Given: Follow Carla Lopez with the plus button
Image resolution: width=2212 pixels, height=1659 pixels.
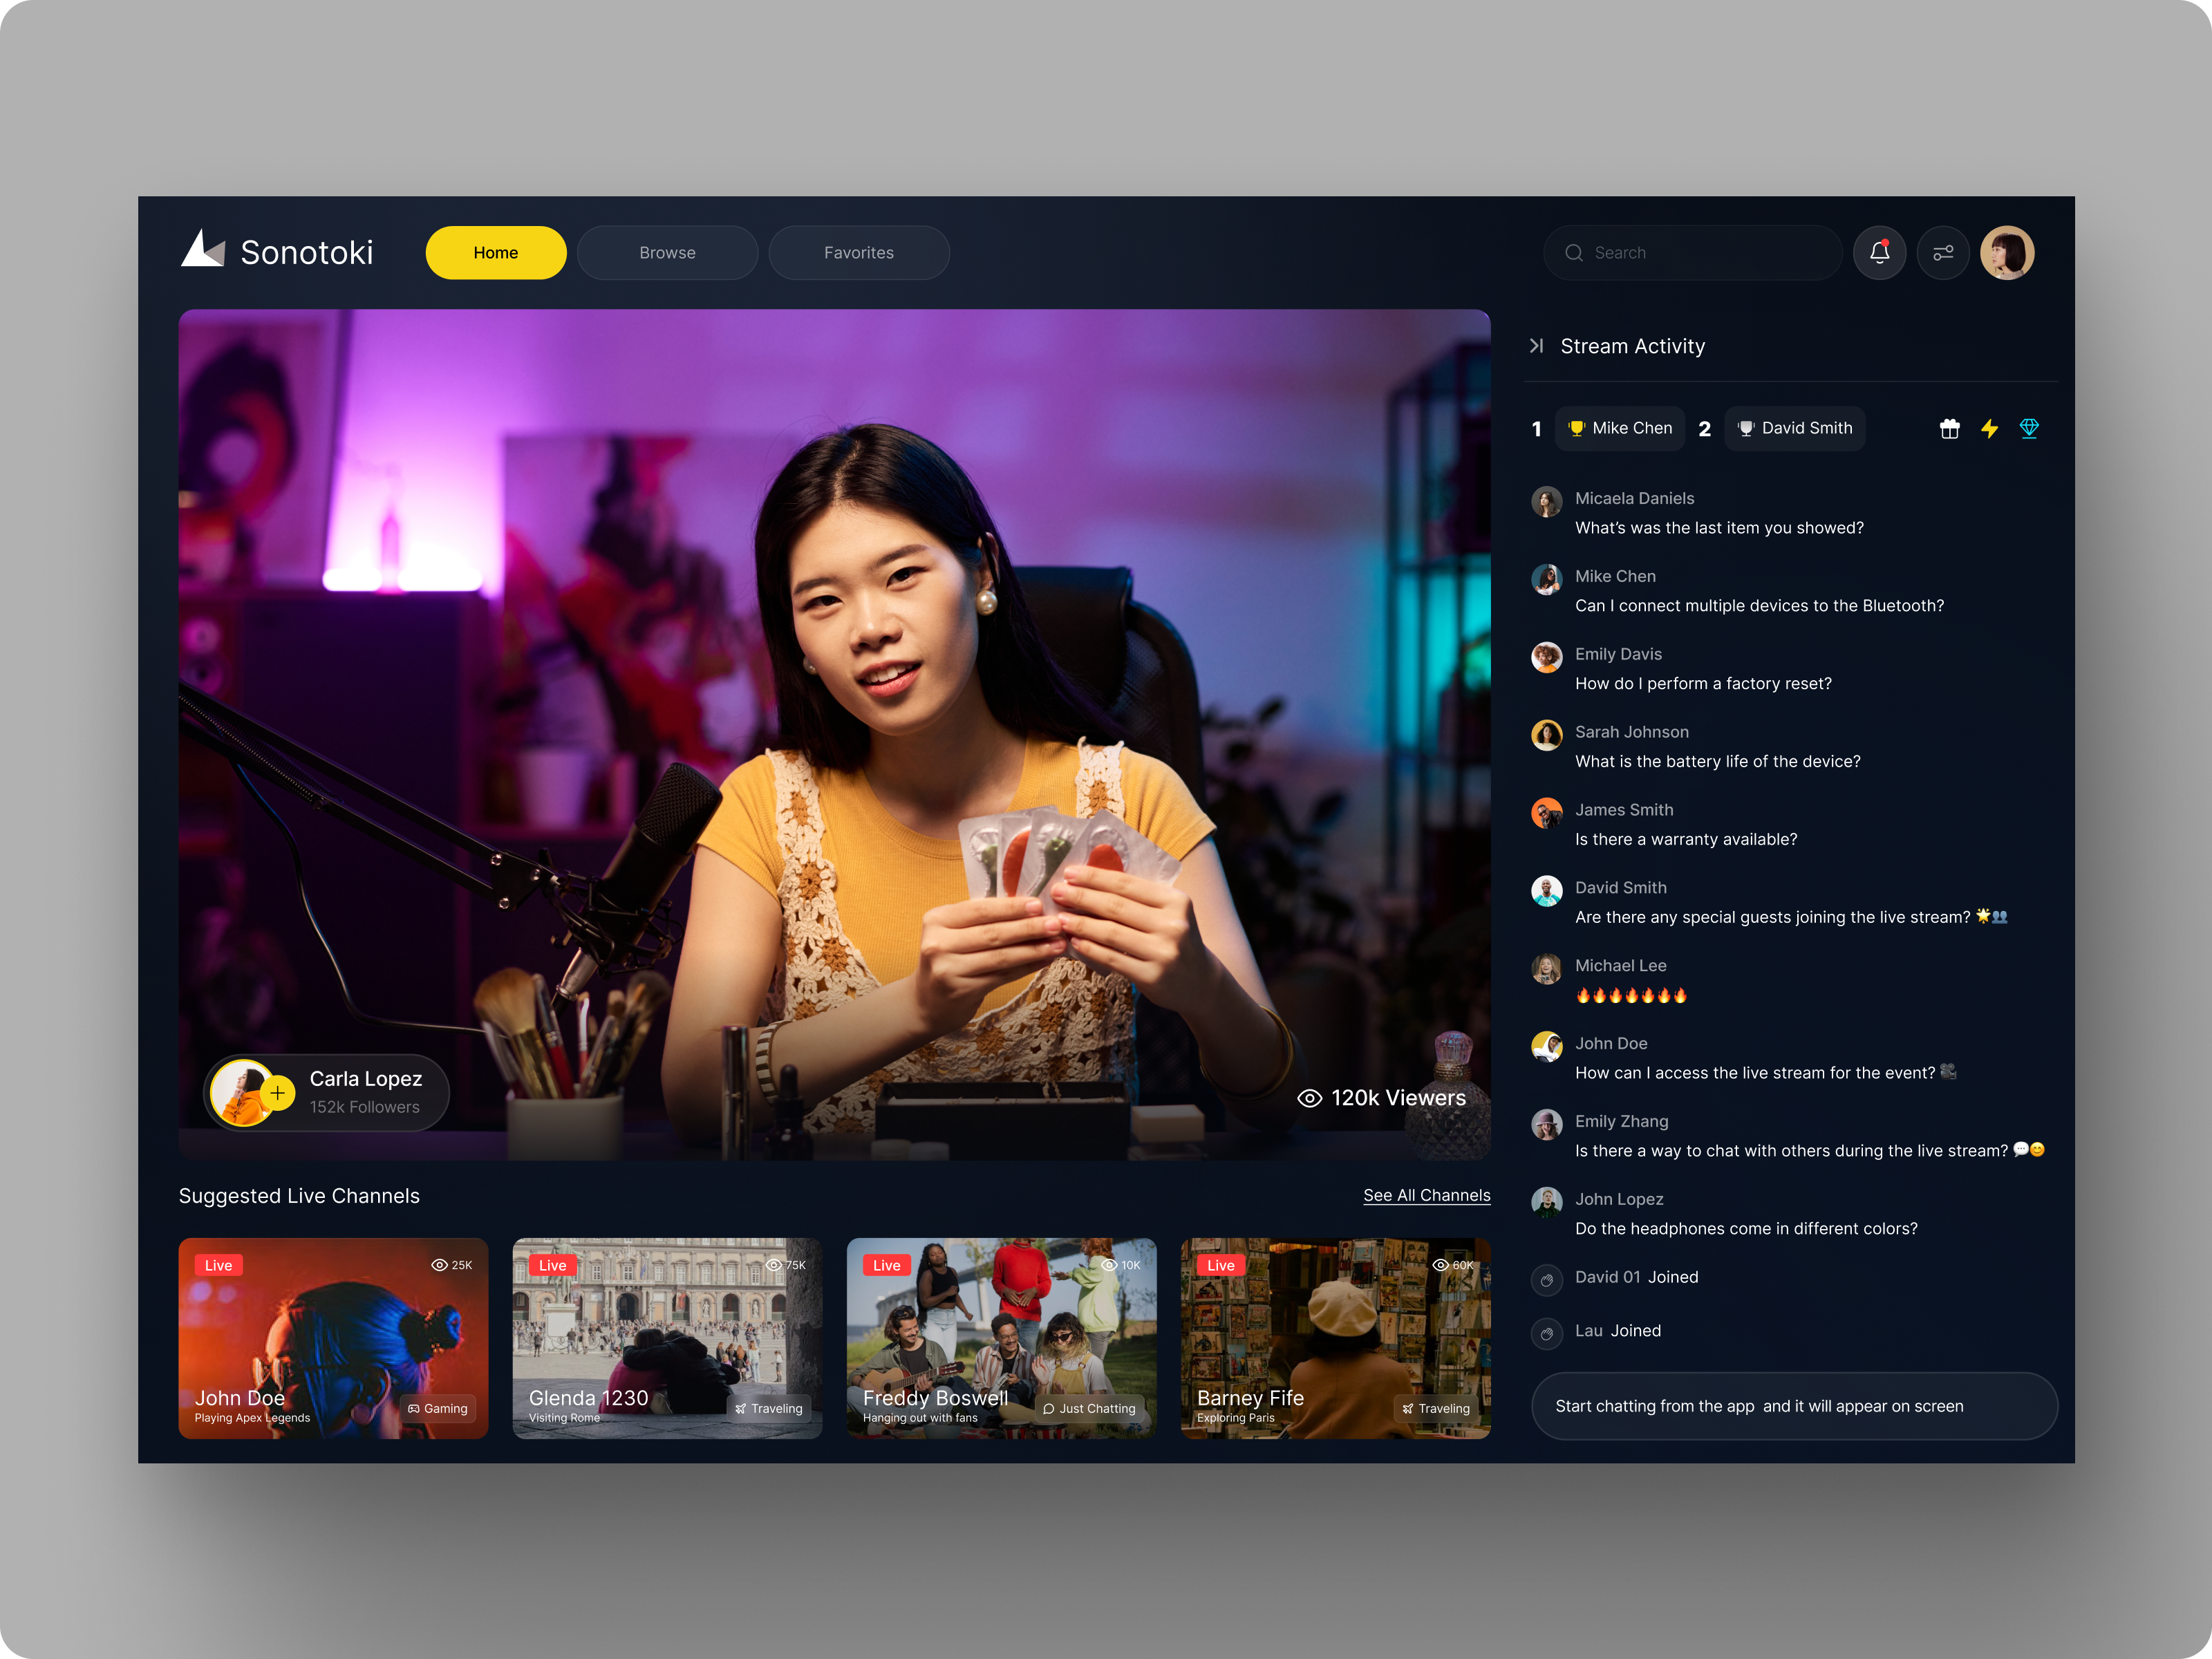Looking at the screenshot, I should [278, 1093].
